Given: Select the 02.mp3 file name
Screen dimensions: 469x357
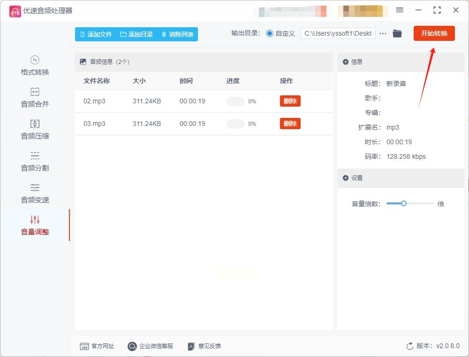Looking at the screenshot, I should 94,101.
